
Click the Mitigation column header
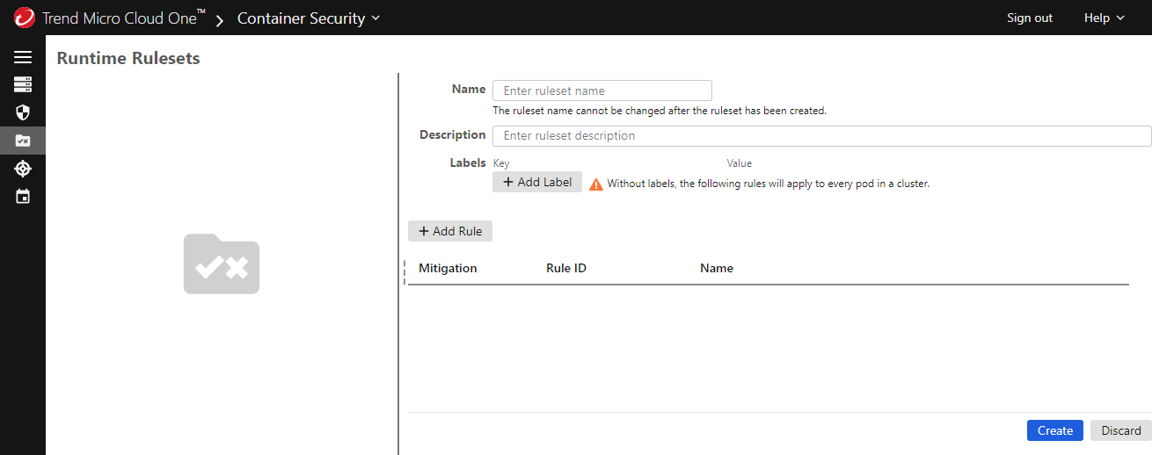[448, 268]
